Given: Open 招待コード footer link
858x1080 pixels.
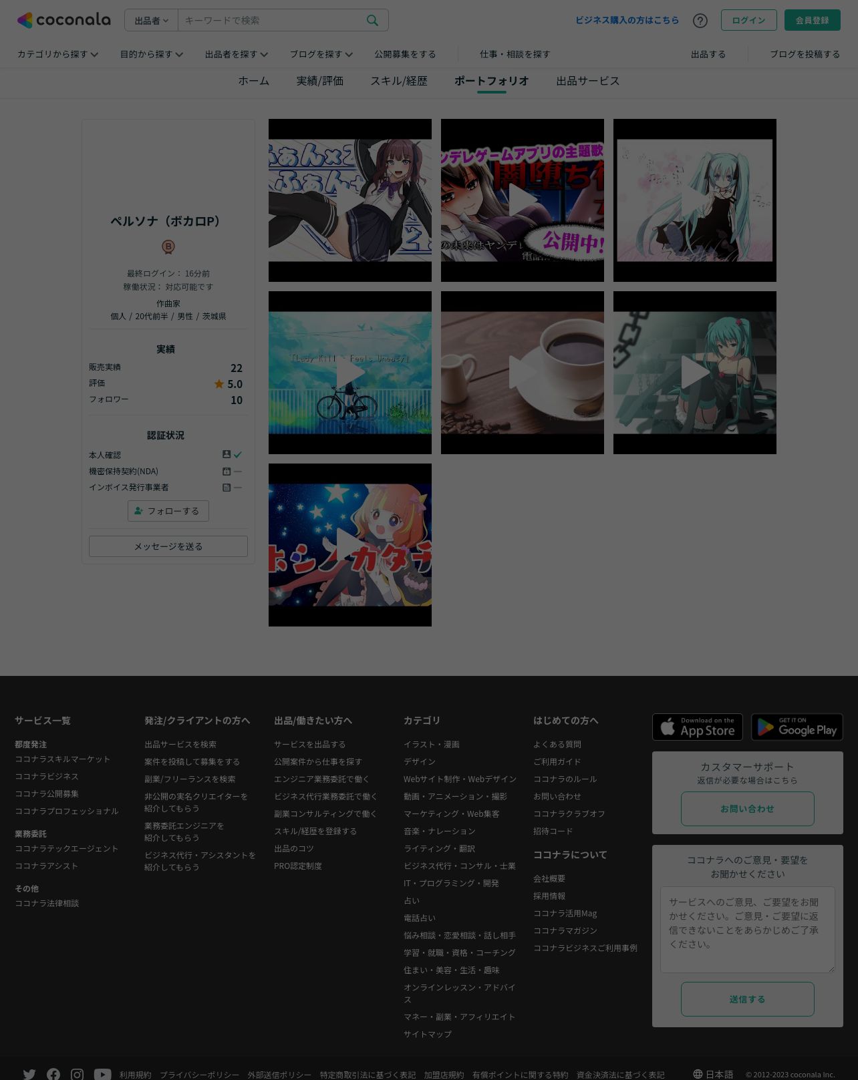Looking at the screenshot, I should pos(553,832).
